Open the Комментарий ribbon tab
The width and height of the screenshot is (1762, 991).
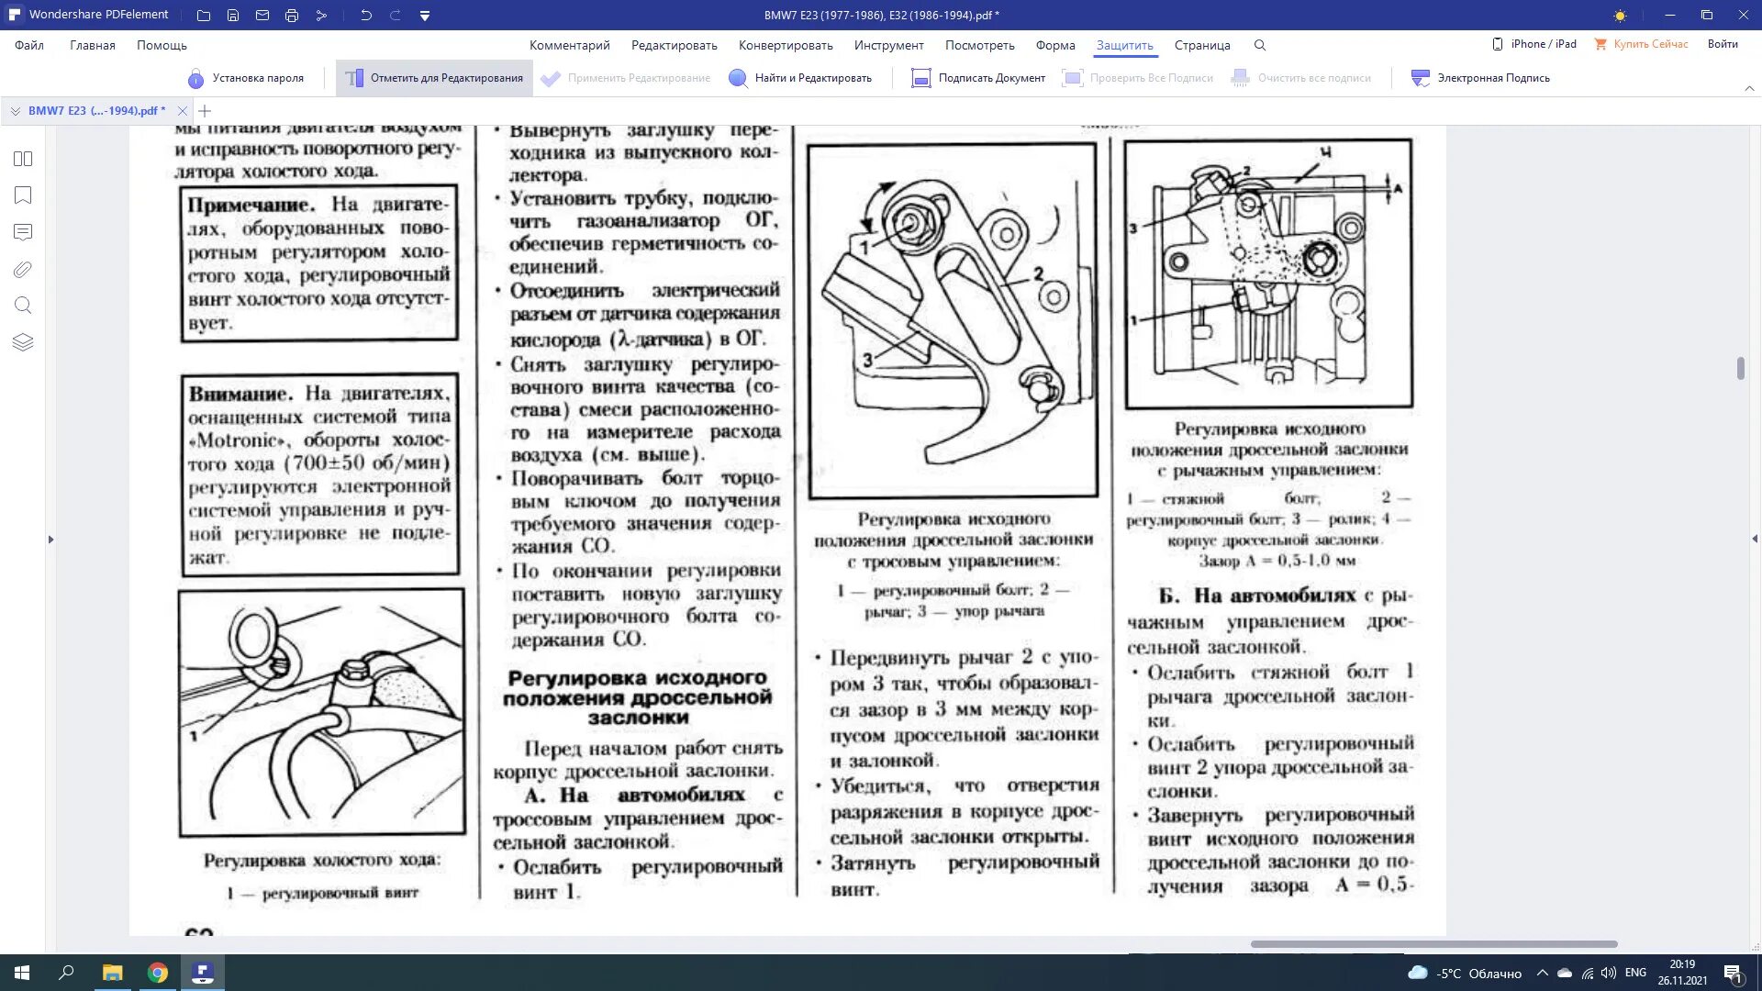[x=569, y=45]
